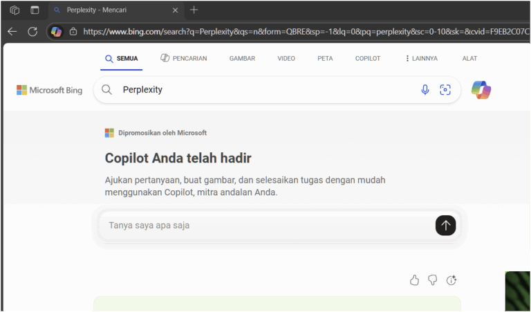Image resolution: width=531 pixels, height=312 pixels.
Task: Expand the LAINNYA menu
Action: [x=422, y=59]
